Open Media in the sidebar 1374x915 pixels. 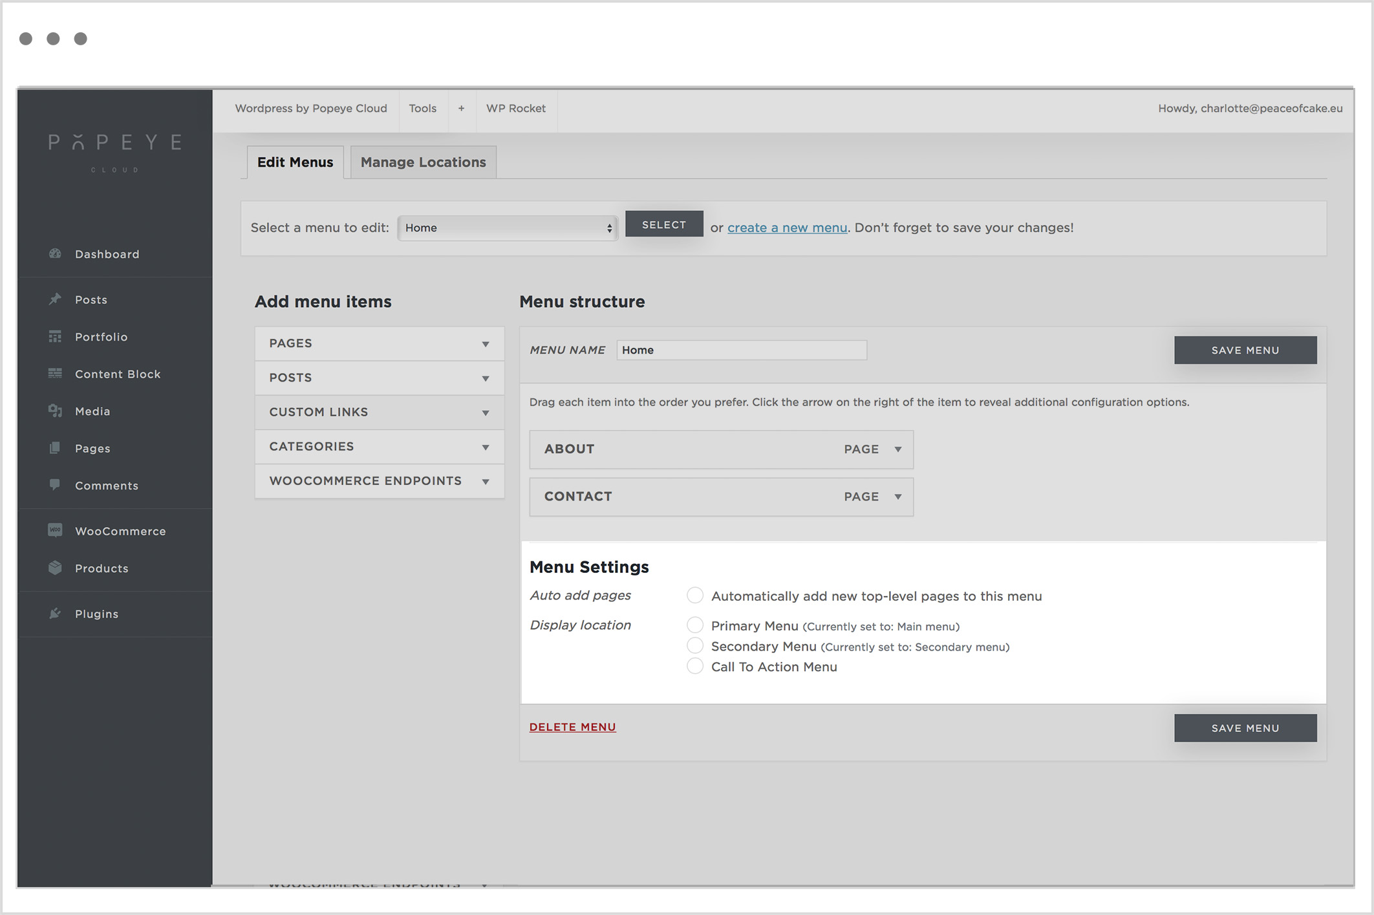[x=92, y=411]
